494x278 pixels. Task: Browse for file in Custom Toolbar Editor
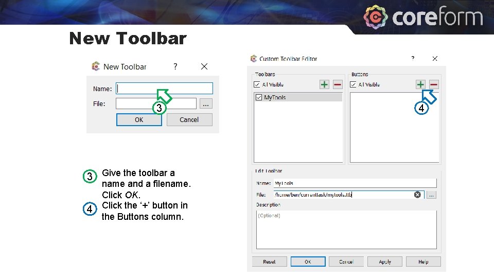pos(431,195)
